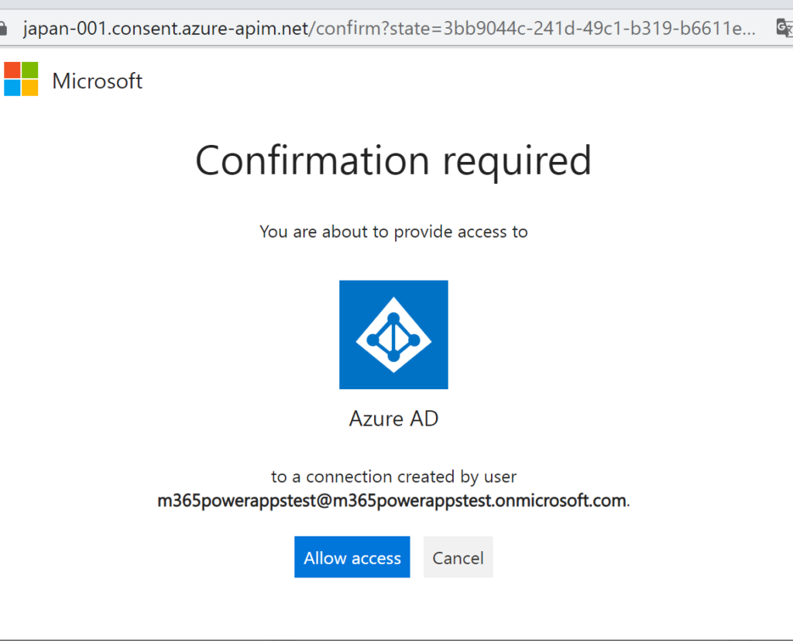Click the lock icon in the address bar
The image size is (793, 641).
(x=3, y=29)
